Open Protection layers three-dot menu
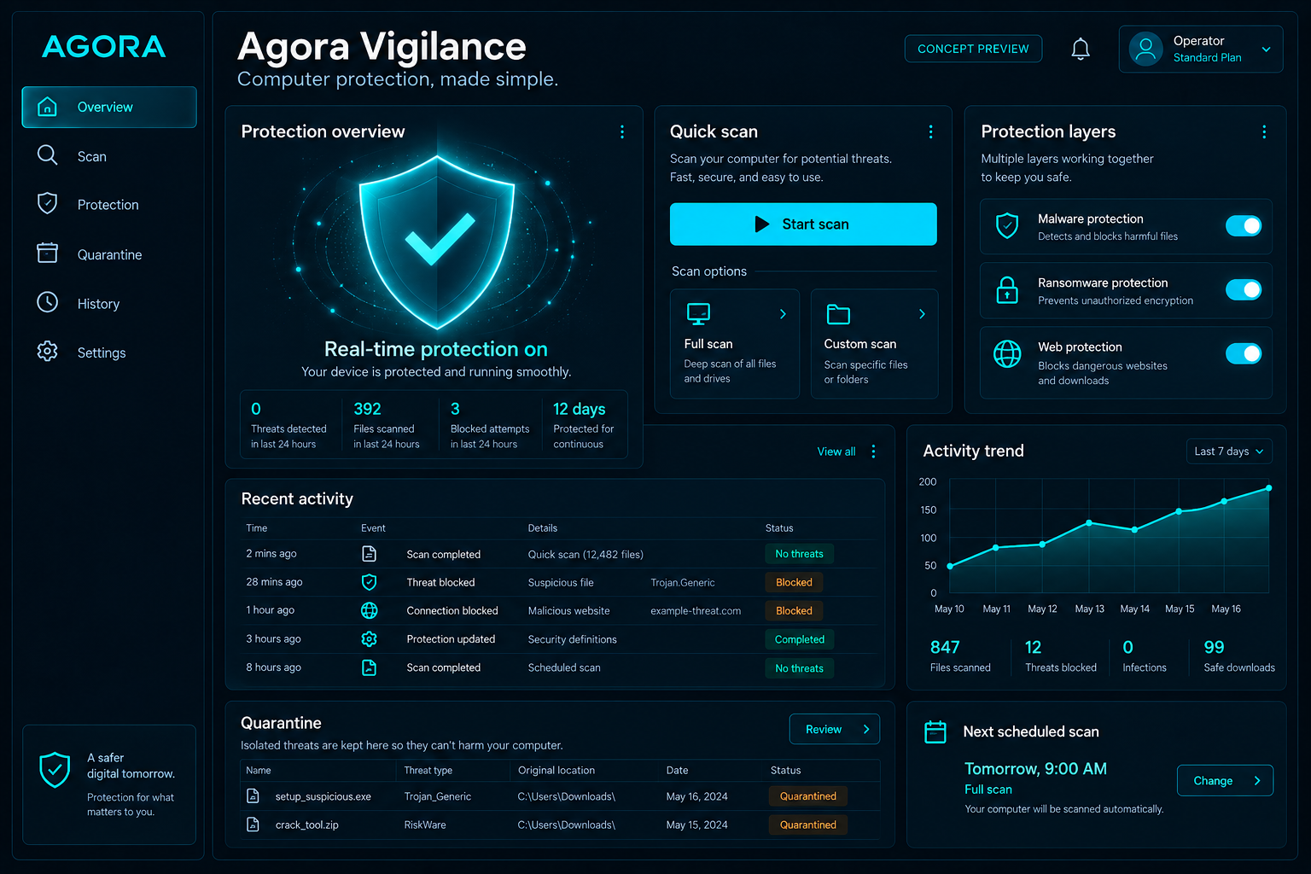The height and width of the screenshot is (874, 1311). 1264,131
